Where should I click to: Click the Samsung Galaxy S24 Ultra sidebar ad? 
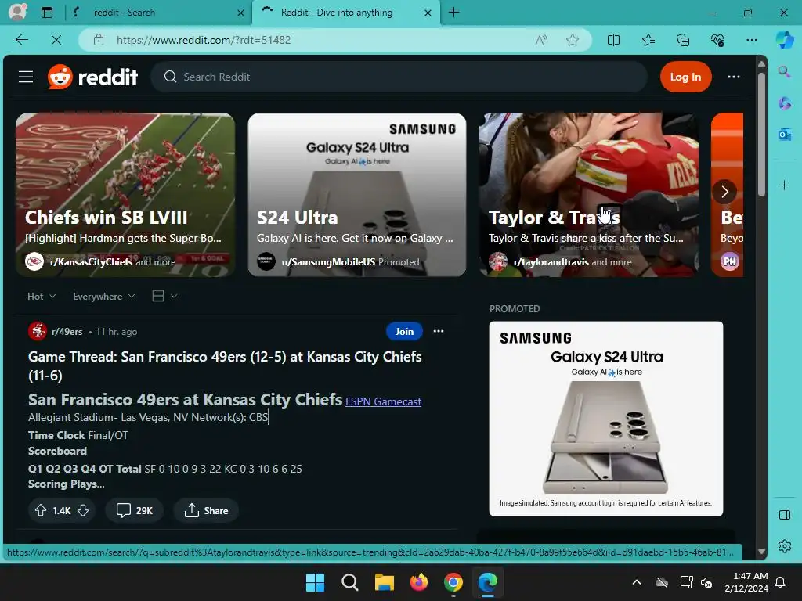[606, 419]
